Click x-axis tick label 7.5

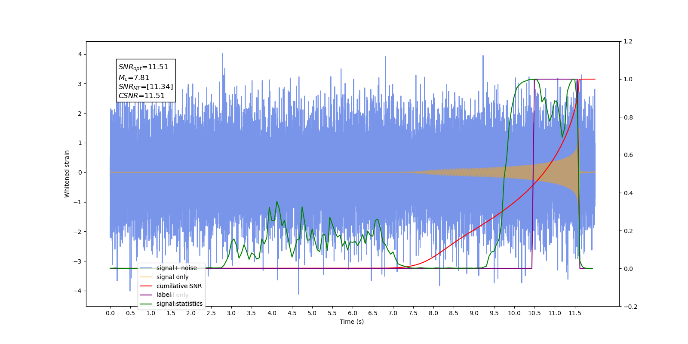pyautogui.click(x=413, y=313)
